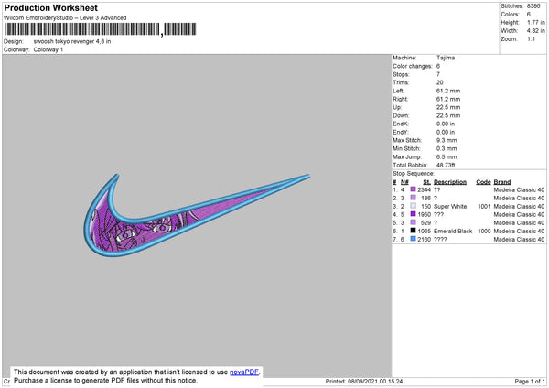
Task: Click thread code '1000'
Action: [484, 232]
